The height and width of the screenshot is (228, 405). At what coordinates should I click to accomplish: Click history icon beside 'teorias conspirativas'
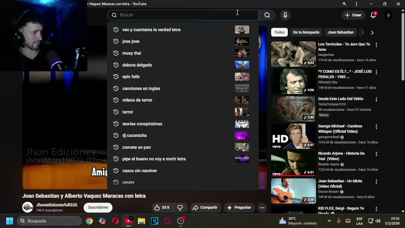[116, 124]
